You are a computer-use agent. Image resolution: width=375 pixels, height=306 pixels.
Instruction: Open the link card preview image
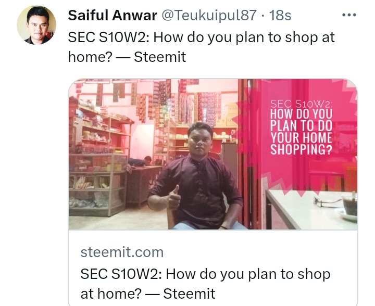click(x=213, y=154)
